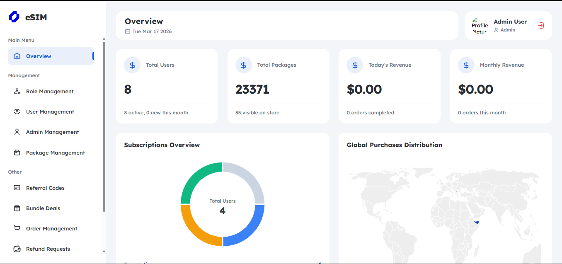Click the eSIM logo
This screenshot has width=562, height=264.
(27, 17)
